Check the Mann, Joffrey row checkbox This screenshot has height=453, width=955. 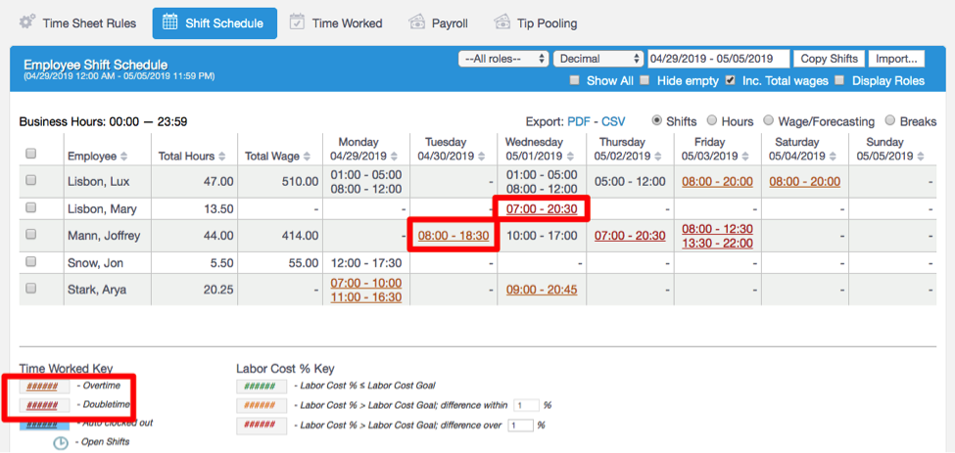pyautogui.click(x=31, y=234)
